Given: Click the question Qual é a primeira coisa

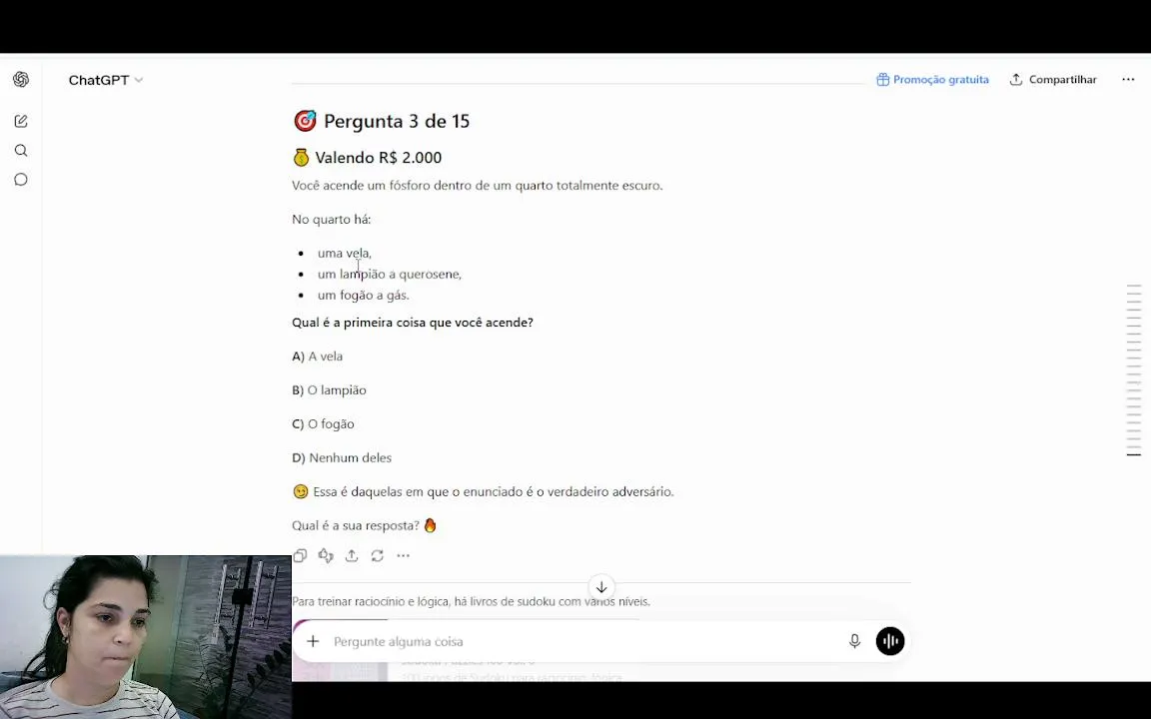Looking at the screenshot, I should 413,323.
